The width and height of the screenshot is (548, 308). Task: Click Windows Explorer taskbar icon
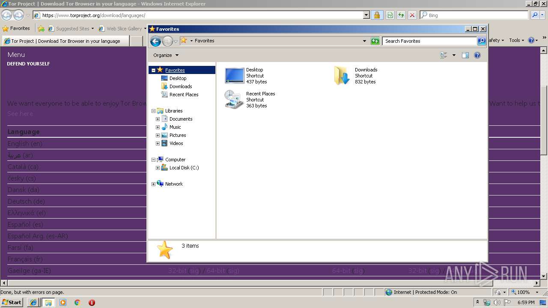[48, 302]
